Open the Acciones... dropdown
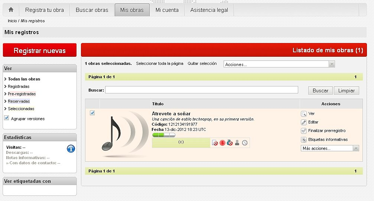Screen dimensions: 374x201 pyautogui.click(x=279, y=64)
